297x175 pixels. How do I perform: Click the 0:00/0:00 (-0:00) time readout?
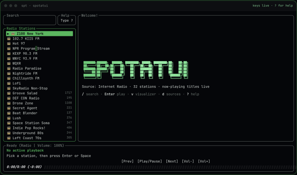pyautogui.click(x=24, y=167)
